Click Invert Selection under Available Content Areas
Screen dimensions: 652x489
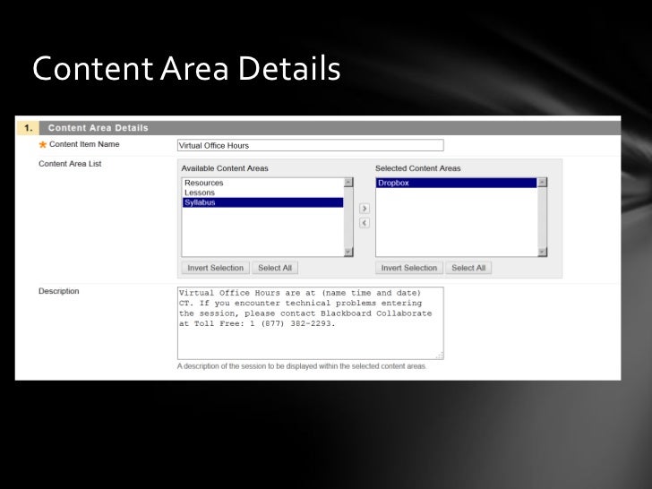[215, 268]
